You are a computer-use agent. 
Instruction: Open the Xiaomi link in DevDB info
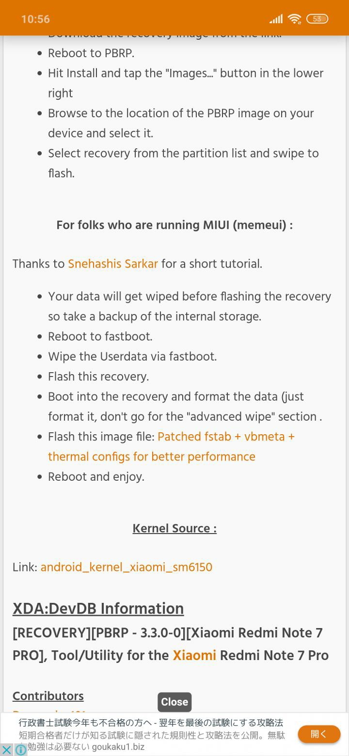194,655
